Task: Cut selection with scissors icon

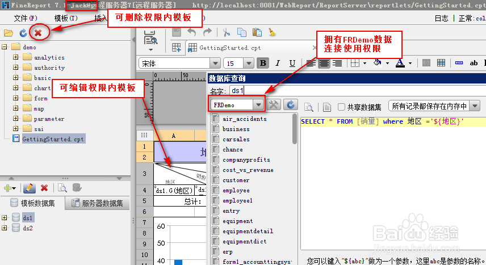Action: [227, 32]
